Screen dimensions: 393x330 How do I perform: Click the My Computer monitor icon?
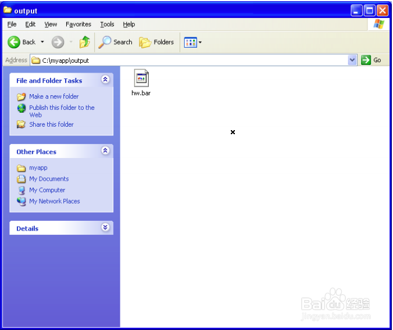click(x=22, y=191)
